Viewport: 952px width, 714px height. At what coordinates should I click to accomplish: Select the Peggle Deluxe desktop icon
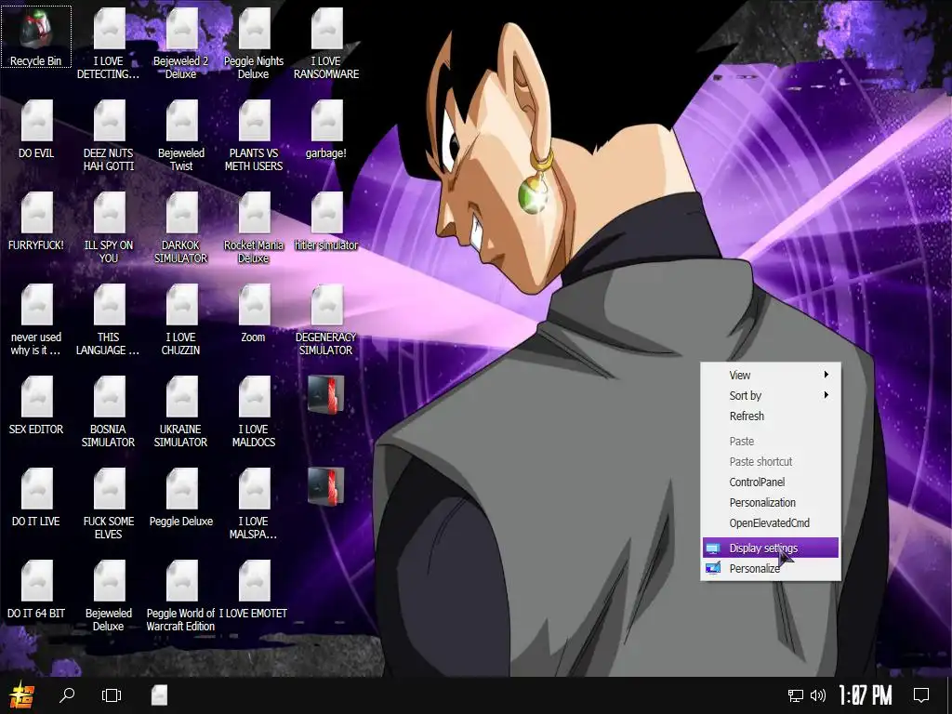181,498
